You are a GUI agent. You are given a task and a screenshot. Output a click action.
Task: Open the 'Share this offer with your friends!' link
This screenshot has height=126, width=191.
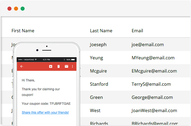coord(45,112)
